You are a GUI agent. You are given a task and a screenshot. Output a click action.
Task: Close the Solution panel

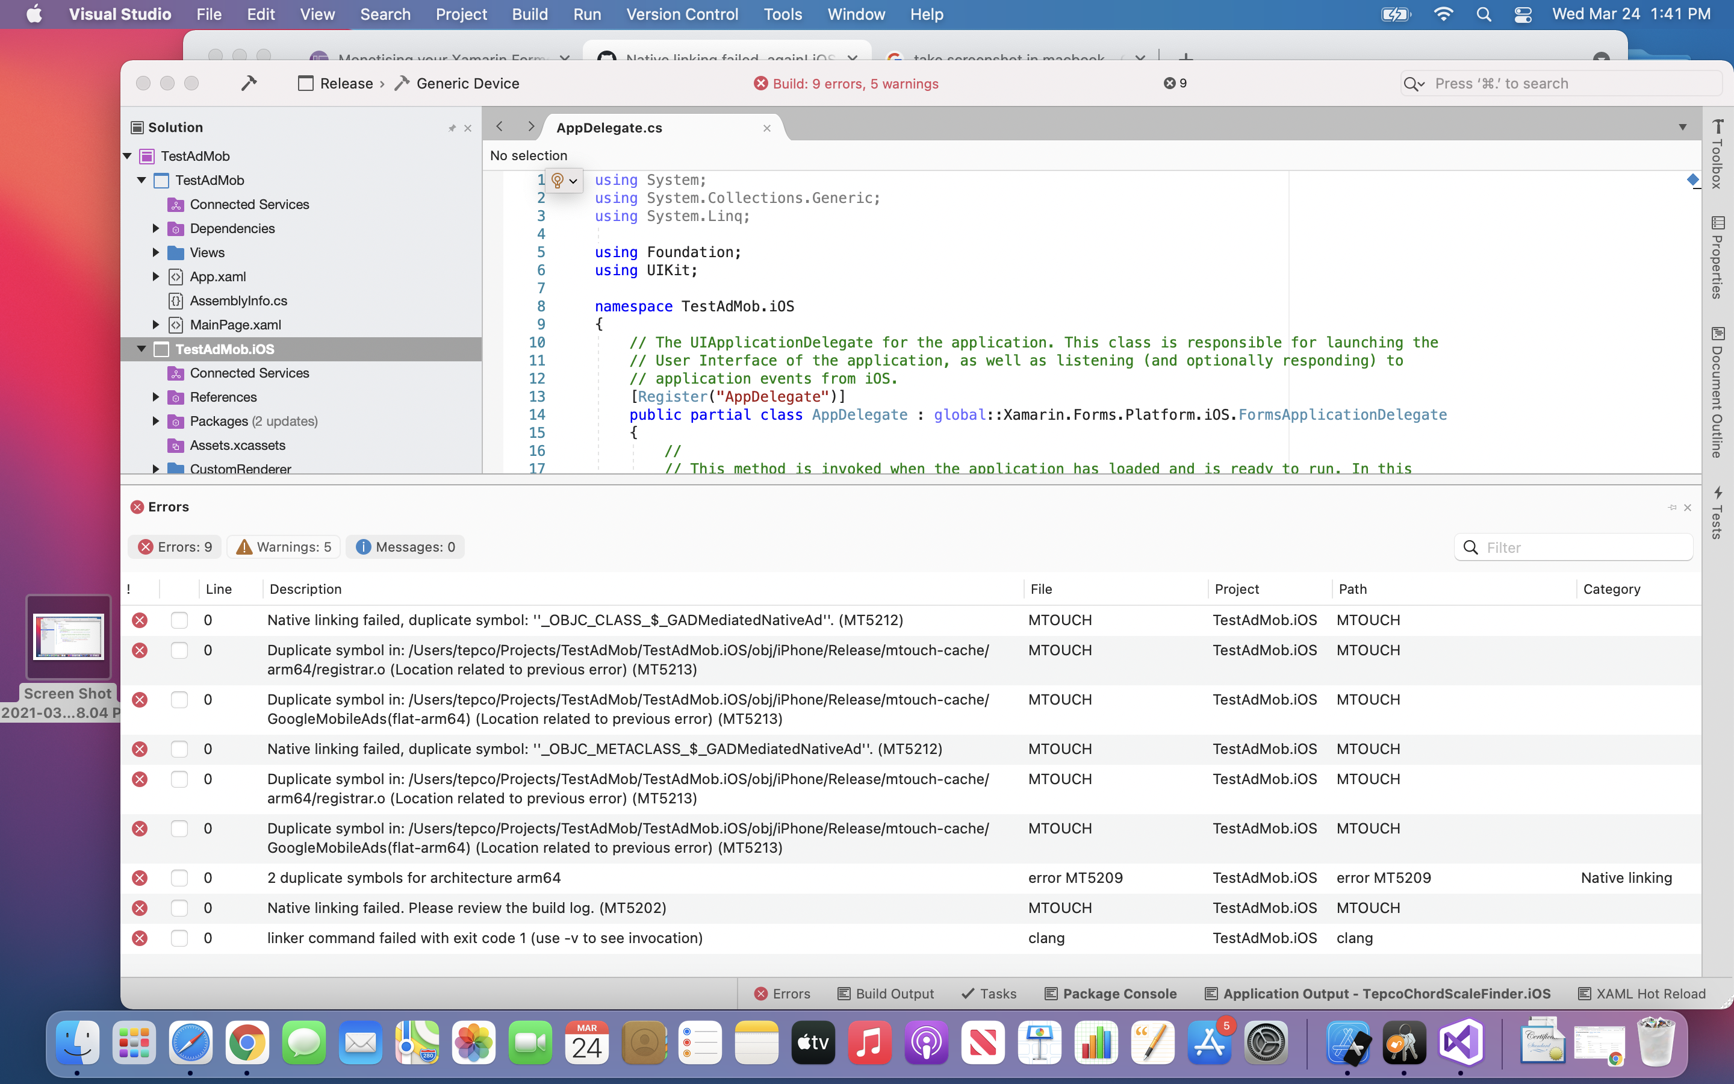[x=468, y=128]
